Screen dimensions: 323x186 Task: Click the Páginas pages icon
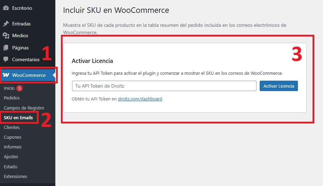(6, 48)
